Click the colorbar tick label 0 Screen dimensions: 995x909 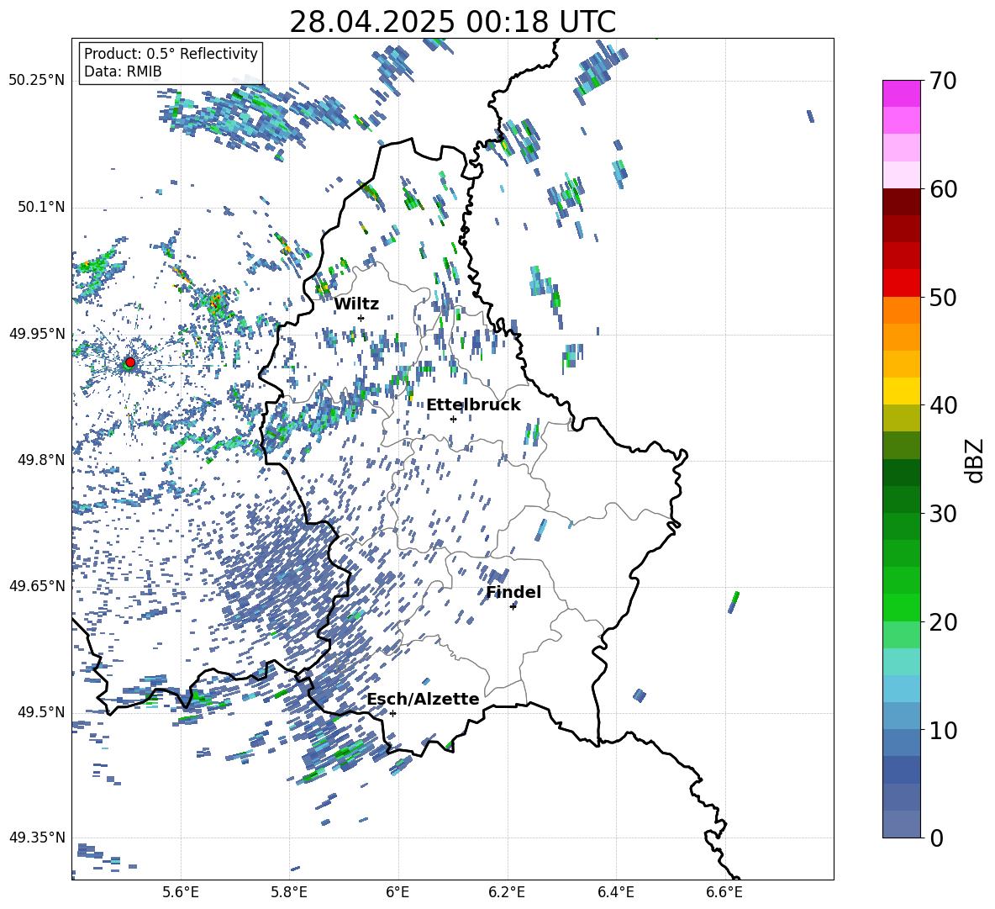936,838
